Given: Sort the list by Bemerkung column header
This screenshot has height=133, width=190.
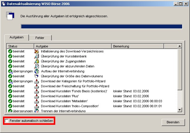Looking at the screenshot, I should 138,46.
